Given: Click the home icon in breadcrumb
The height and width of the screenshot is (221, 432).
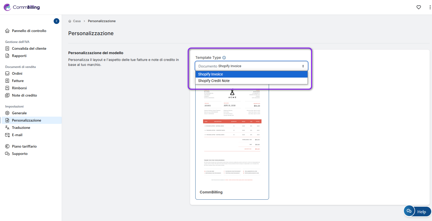Looking at the screenshot, I should [70, 21].
